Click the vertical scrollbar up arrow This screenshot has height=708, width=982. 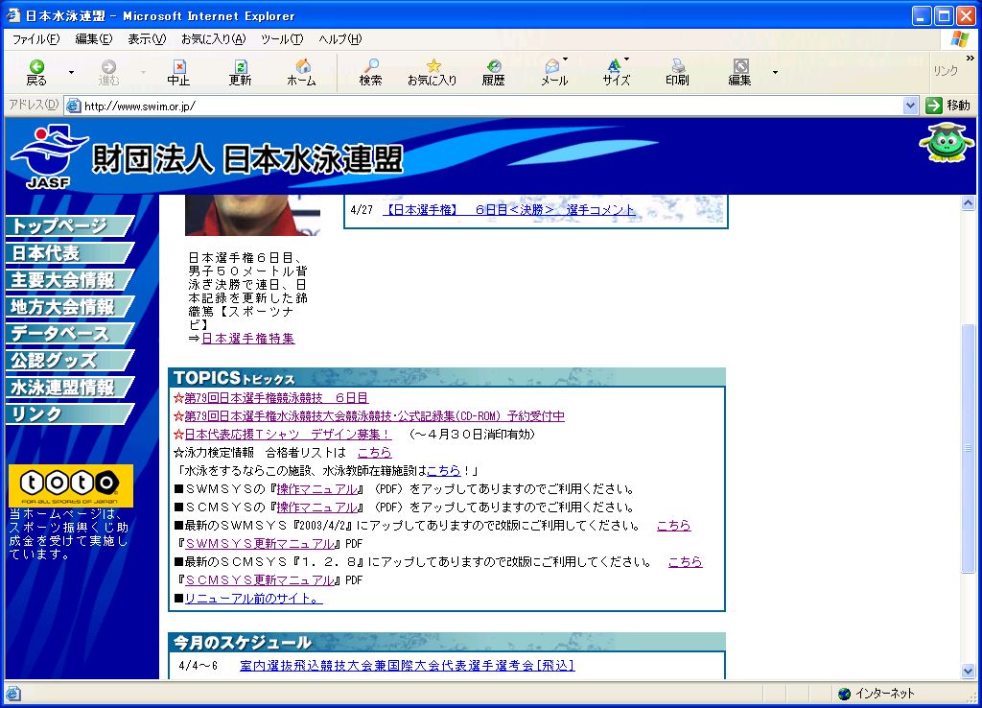tap(969, 203)
